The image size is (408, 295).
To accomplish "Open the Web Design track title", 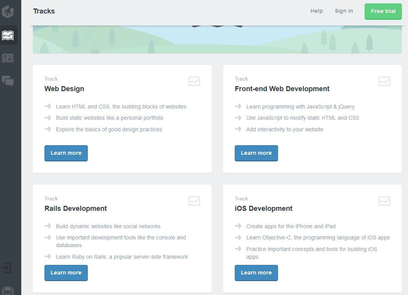I will [x=64, y=89].
